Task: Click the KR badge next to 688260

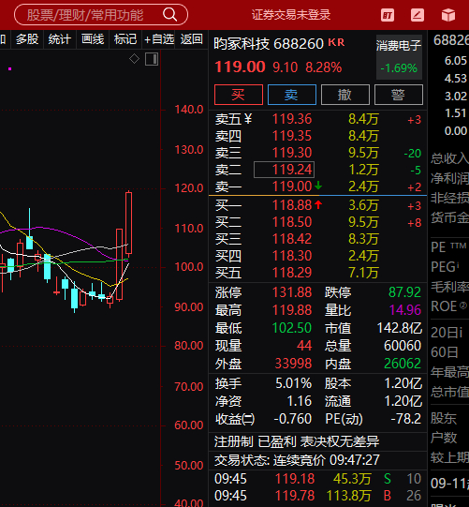Action: pos(336,42)
